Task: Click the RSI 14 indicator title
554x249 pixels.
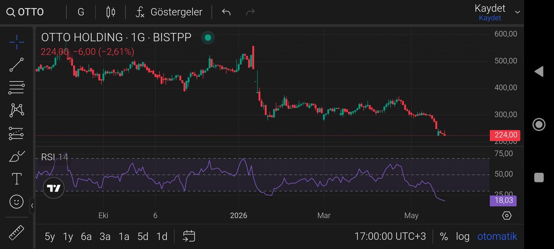Action: pyautogui.click(x=54, y=157)
